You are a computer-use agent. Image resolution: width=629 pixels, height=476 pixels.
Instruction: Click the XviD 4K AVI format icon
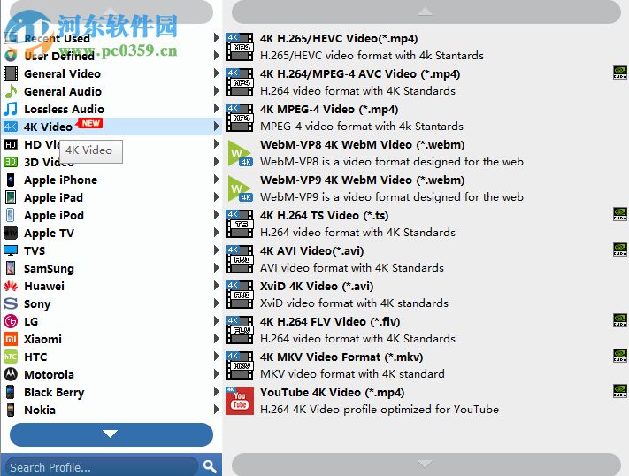pyautogui.click(x=240, y=295)
